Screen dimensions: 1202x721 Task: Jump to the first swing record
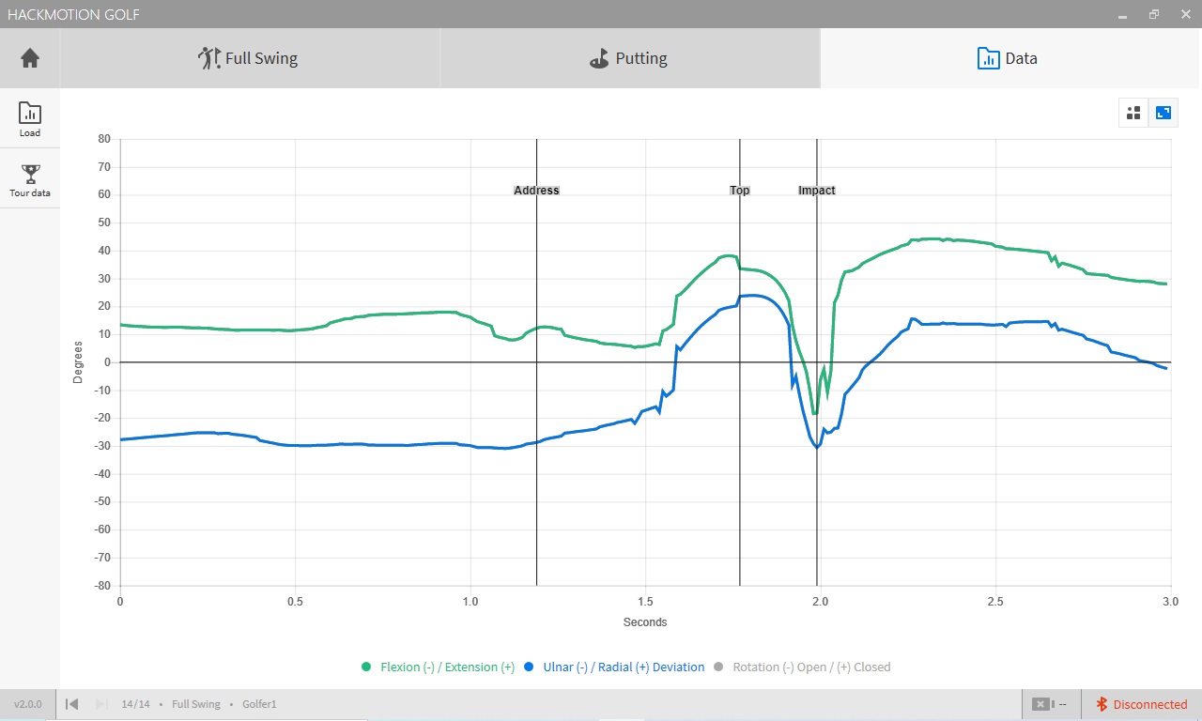72,704
